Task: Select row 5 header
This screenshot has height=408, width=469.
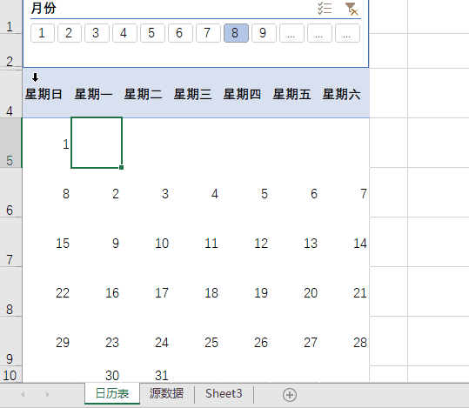Action: coord(10,143)
